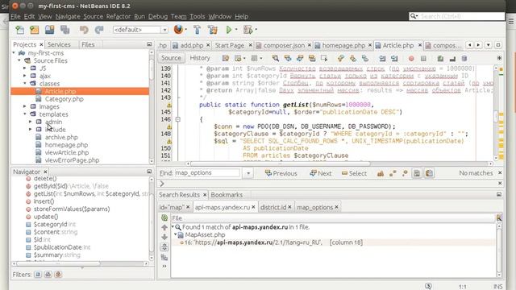The width and height of the screenshot is (516, 290).
Task: Open the Run Project dropdown arrow
Action: tap(236, 30)
